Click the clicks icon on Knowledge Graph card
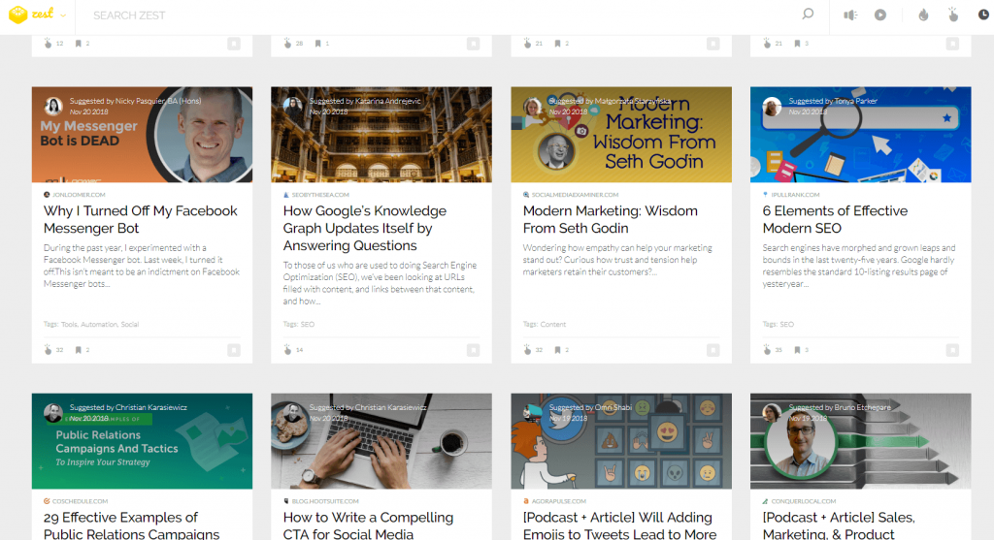Viewport: 994px width, 540px height. pyautogui.click(x=287, y=349)
